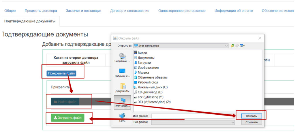Click the Открыть button
The image size is (295, 132).
[251, 116]
